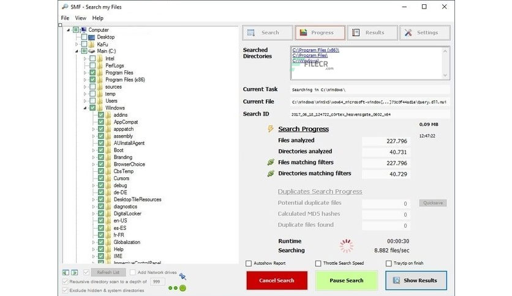Click the Desktop icon in tree
This screenshot has height=296, width=512.
coord(91,37)
